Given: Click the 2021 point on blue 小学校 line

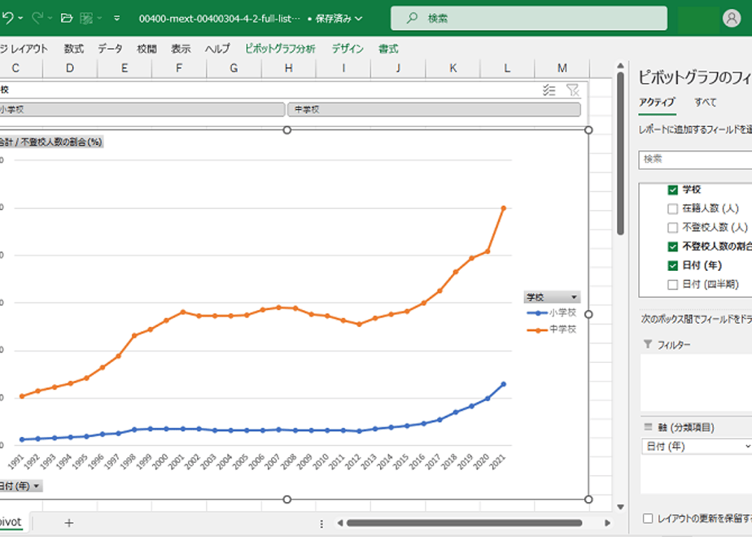Looking at the screenshot, I should (x=504, y=384).
